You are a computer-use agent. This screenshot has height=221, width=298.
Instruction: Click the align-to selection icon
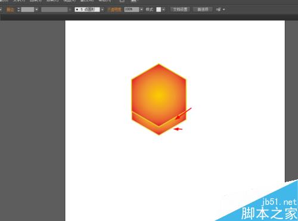218,10
